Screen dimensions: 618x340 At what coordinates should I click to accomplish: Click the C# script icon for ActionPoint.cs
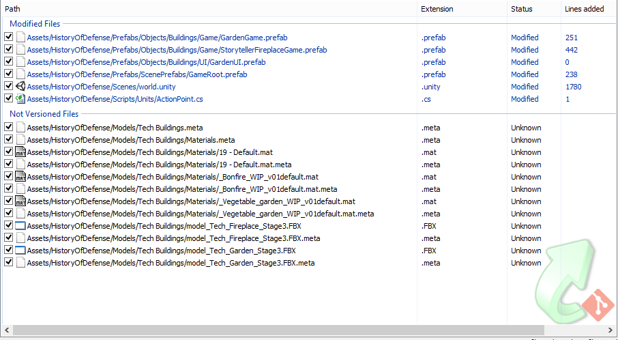coord(20,99)
